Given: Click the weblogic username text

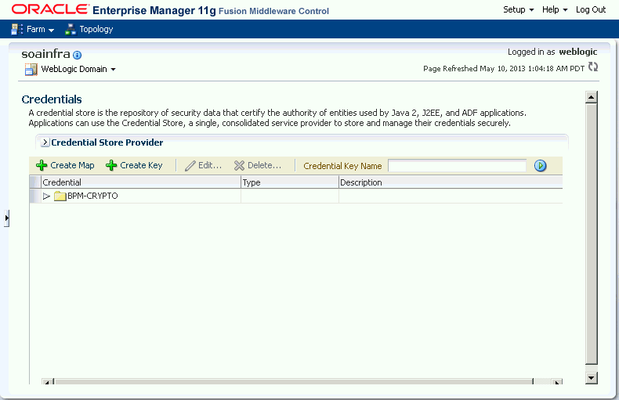Looking at the screenshot, I should click(578, 52).
